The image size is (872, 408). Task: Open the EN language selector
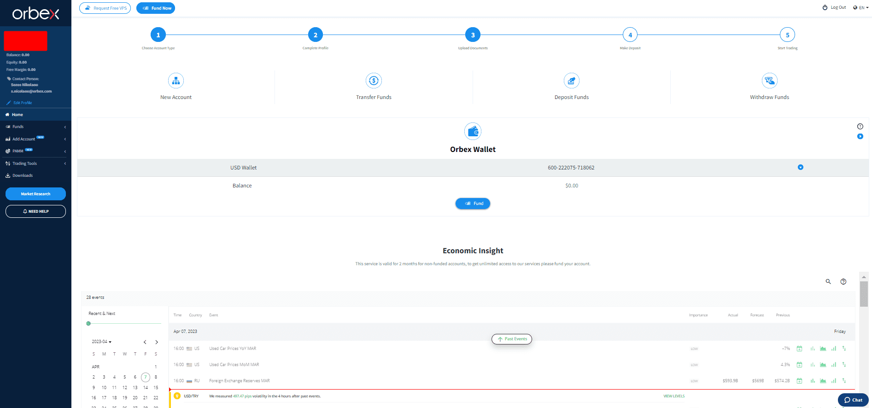point(860,7)
